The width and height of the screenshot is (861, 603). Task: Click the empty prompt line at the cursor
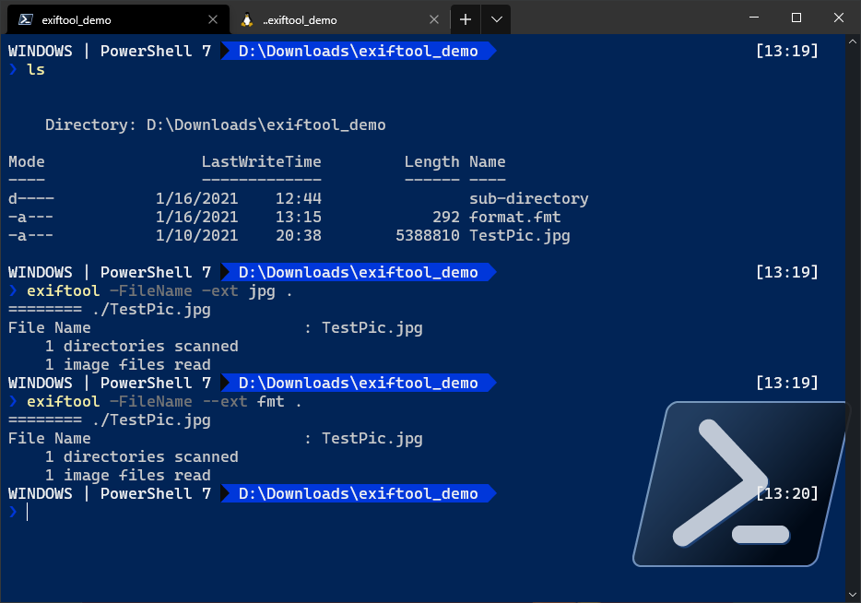pyautogui.click(x=27, y=512)
